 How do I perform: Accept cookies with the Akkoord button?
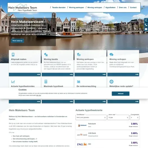pos(121,94)
